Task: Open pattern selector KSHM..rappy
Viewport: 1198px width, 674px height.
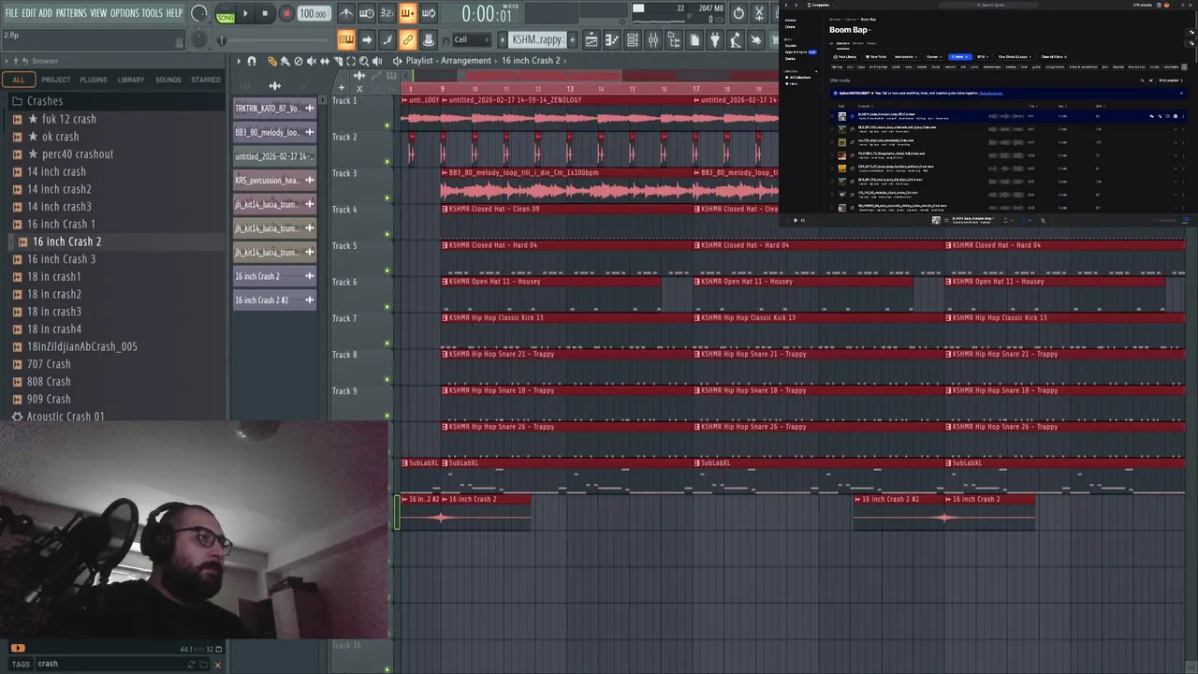Action: point(537,39)
